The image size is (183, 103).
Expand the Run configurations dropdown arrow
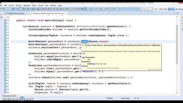35,9
